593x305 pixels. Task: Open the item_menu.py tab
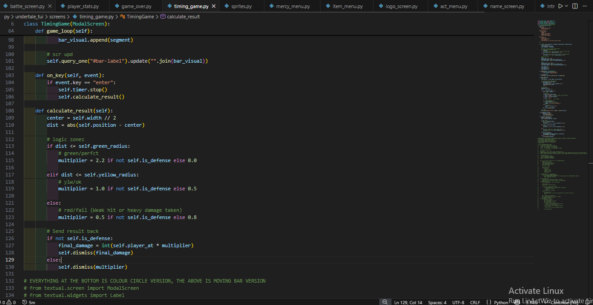pyautogui.click(x=347, y=6)
